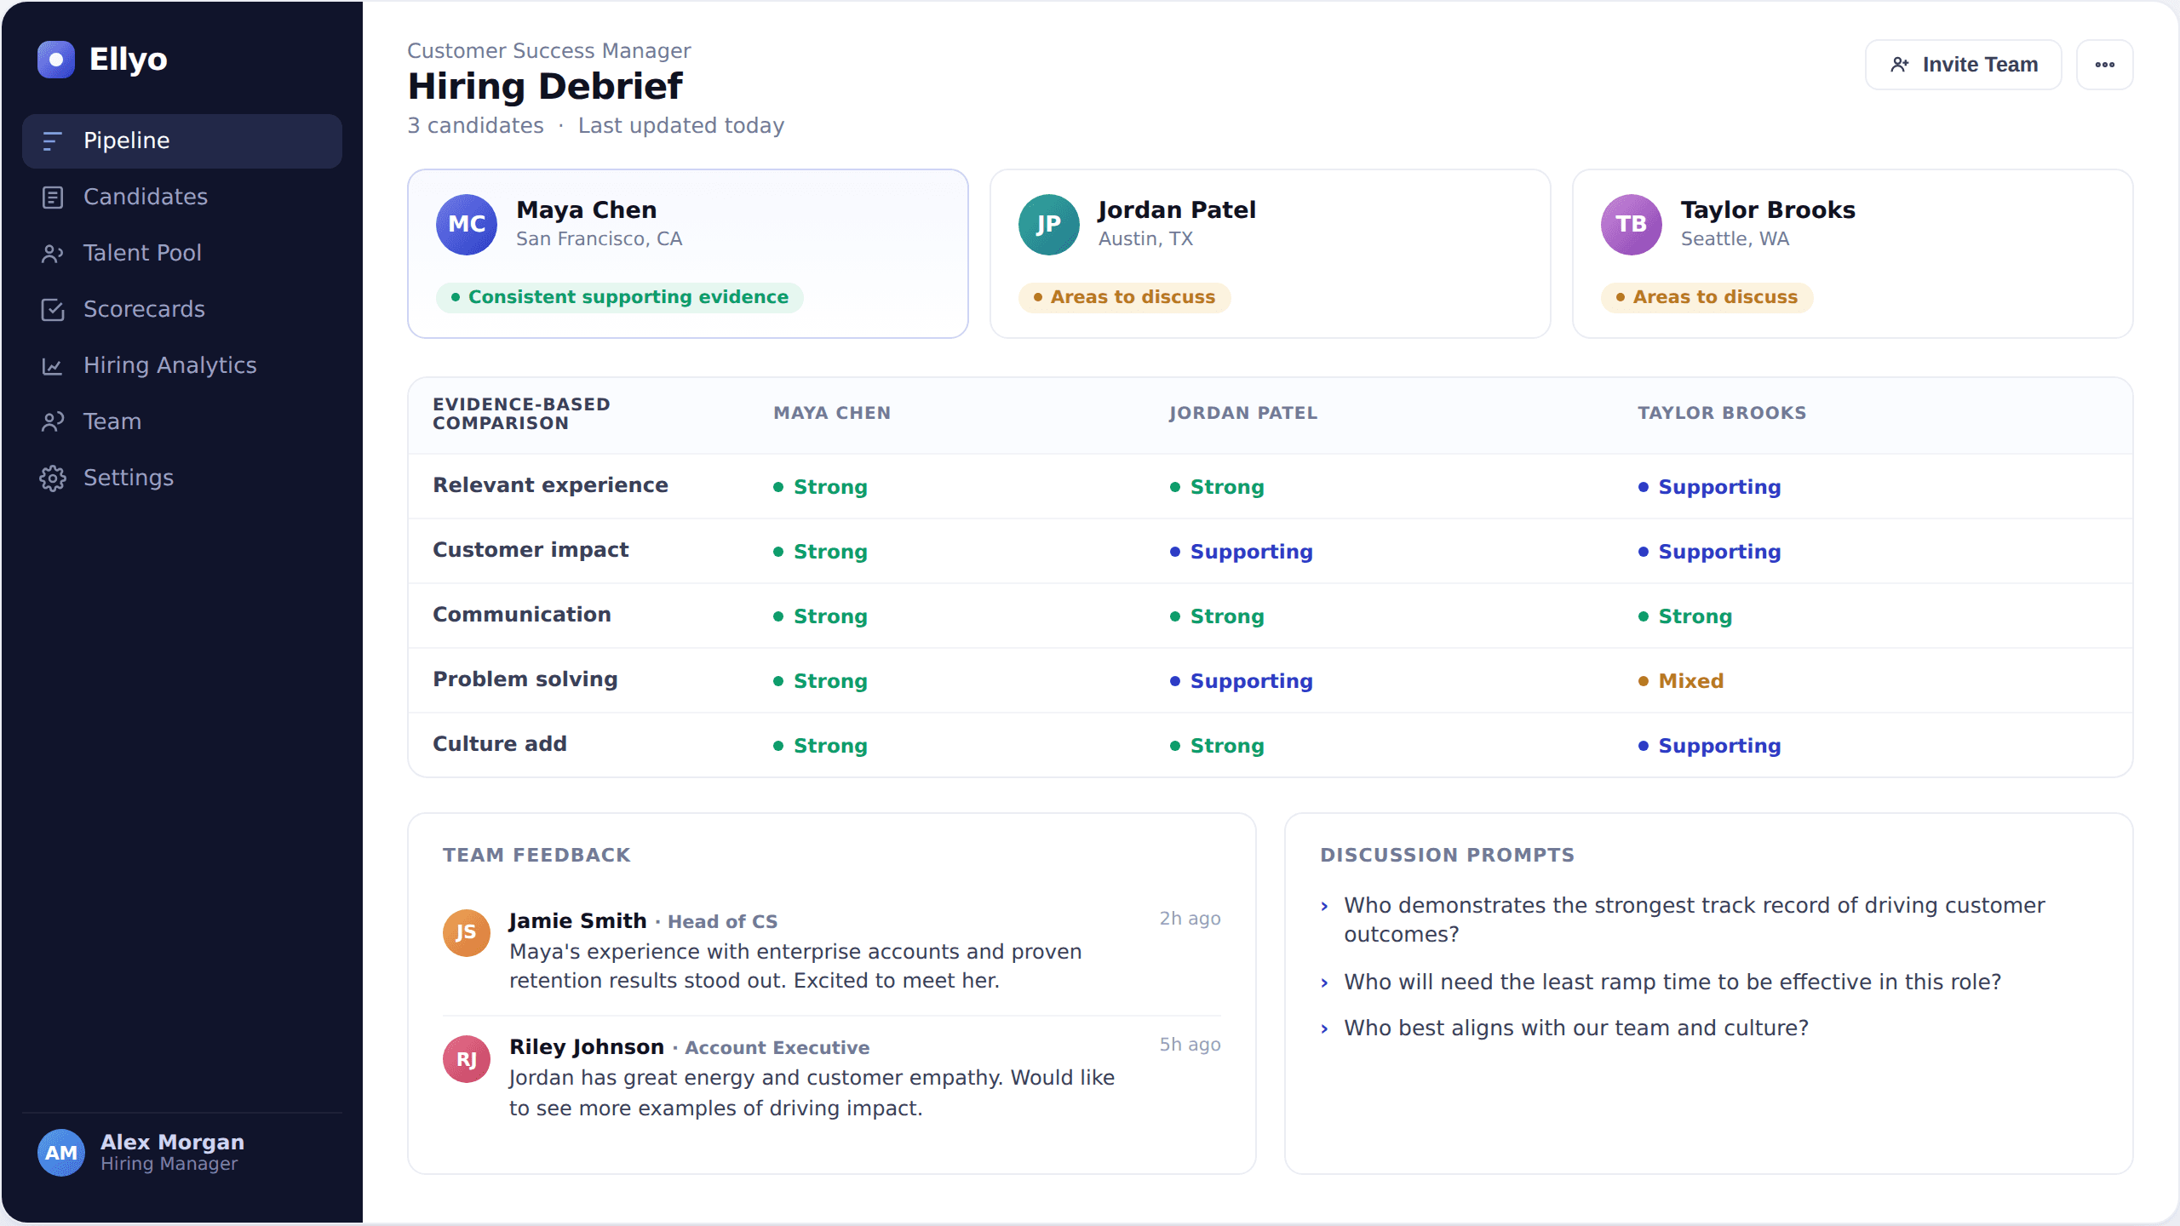This screenshot has height=1226, width=2180.
Task: Expand the ramp time prompt chevron
Action: (x=1324, y=983)
